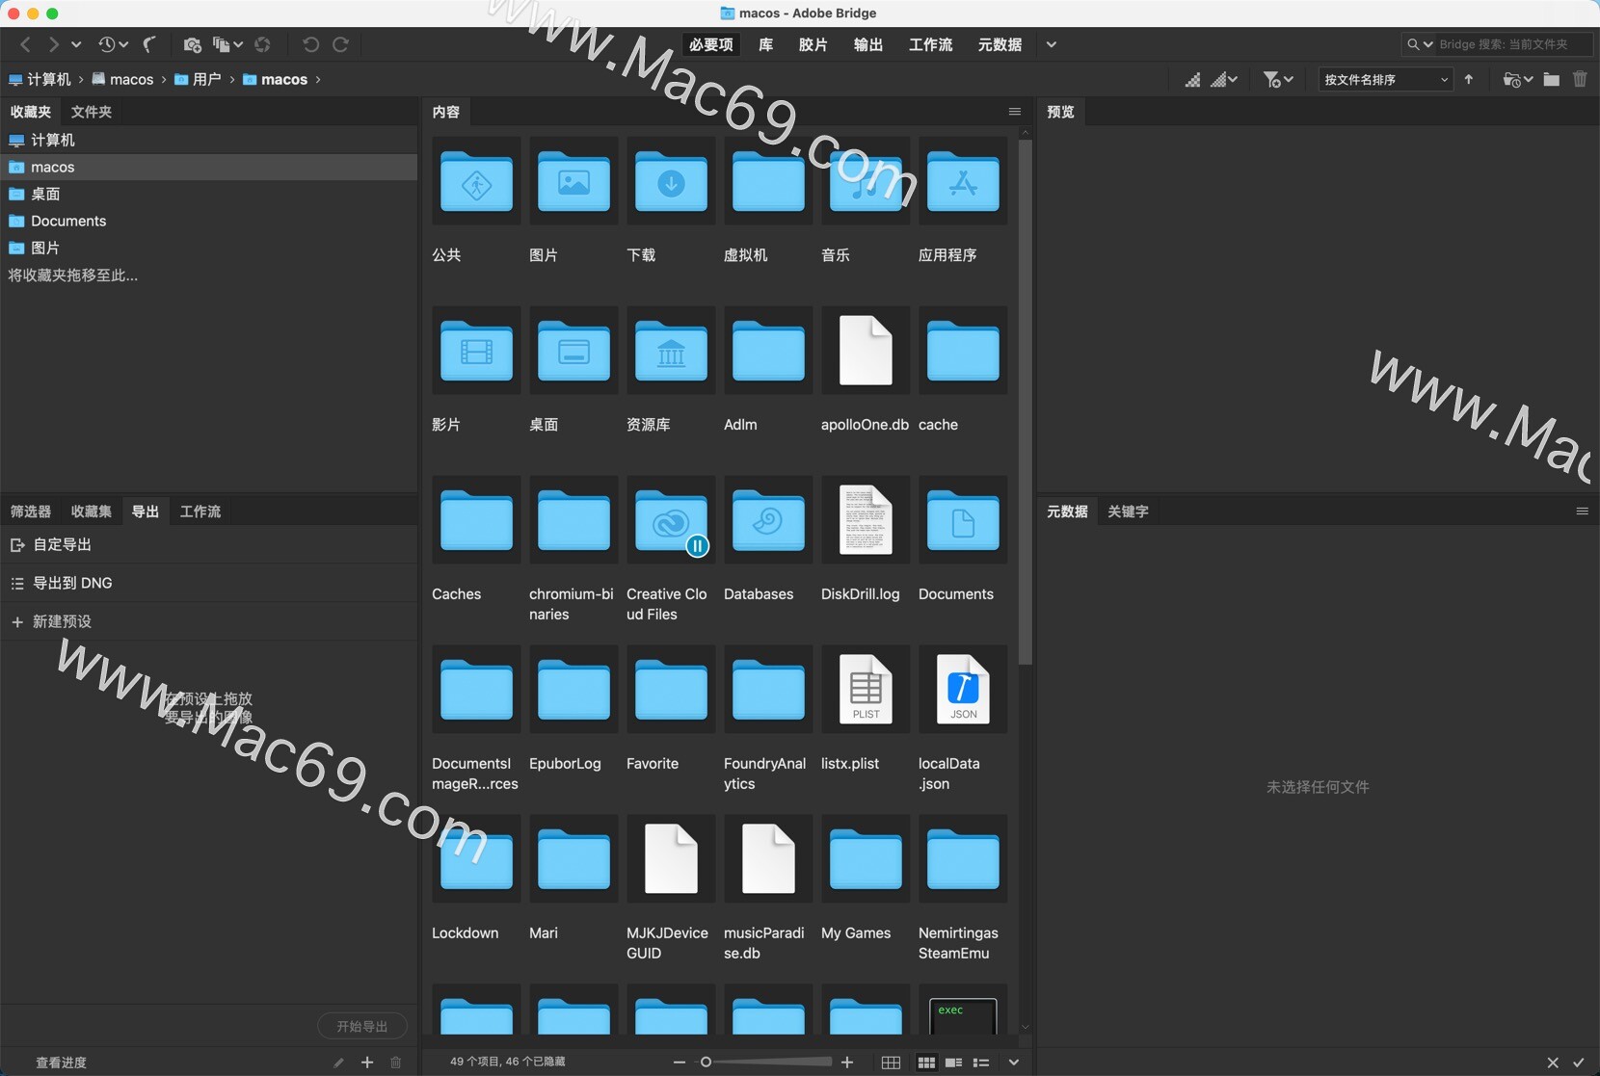The width and height of the screenshot is (1600, 1076).
Task: Switch to list view
Action: (981, 1063)
